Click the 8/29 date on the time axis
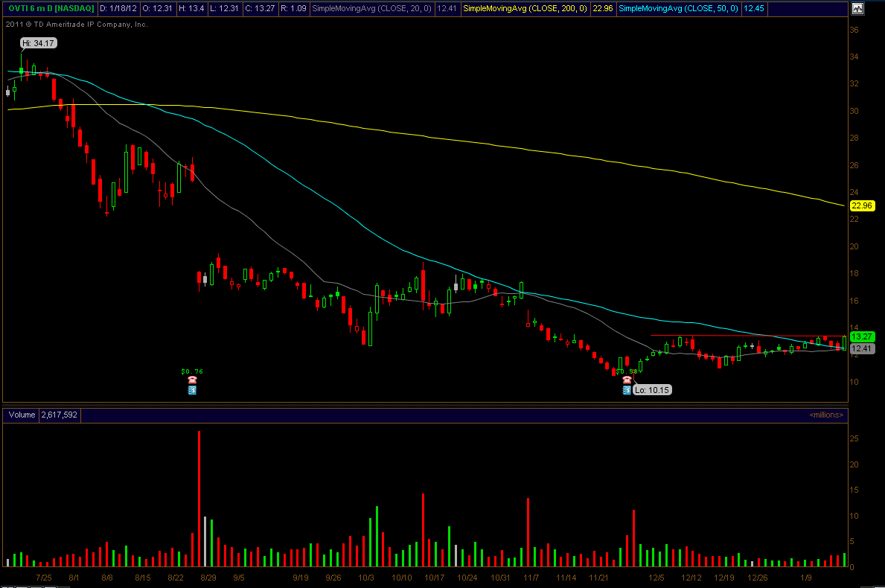 point(208,578)
